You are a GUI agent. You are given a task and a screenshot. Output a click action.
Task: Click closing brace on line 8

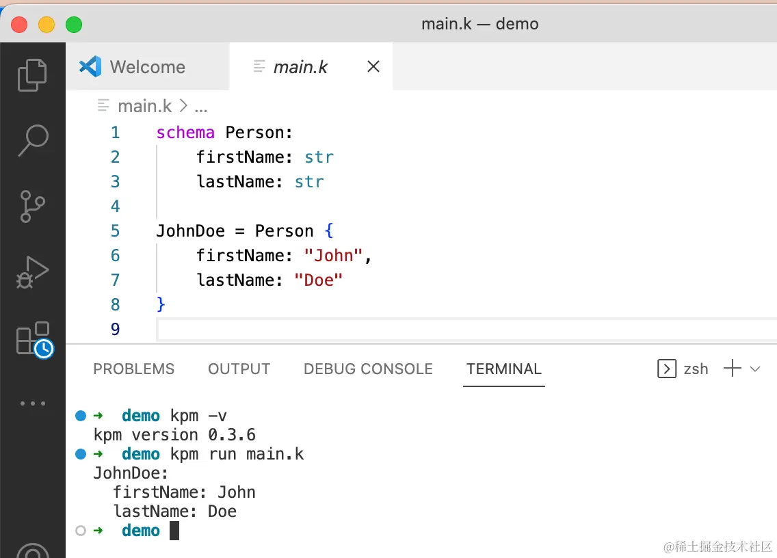(161, 304)
